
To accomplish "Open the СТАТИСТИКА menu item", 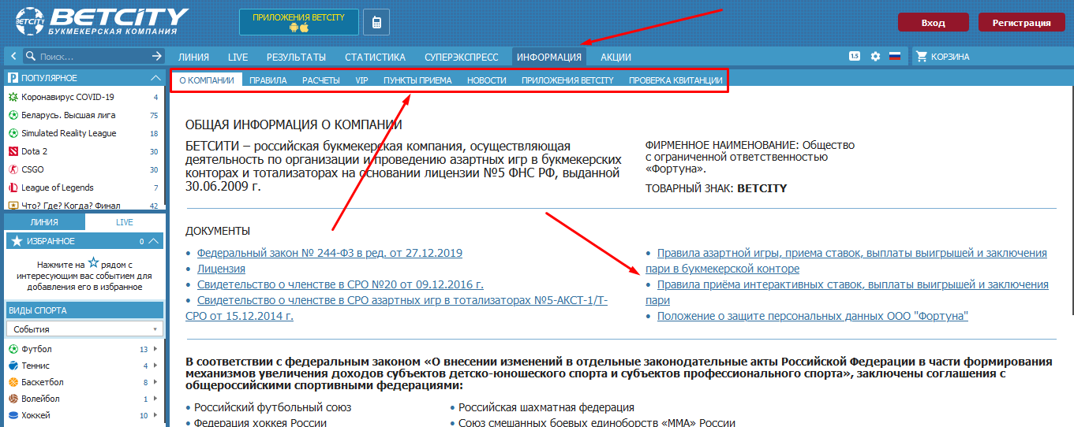I will coord(376,57).
